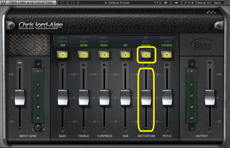Click the Compress mode selector button
This screenshot has width=230, height=148.
pos(104,55)
